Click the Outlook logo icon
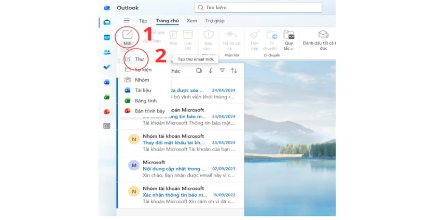This screenshot has height=220, width=441. 106,8
